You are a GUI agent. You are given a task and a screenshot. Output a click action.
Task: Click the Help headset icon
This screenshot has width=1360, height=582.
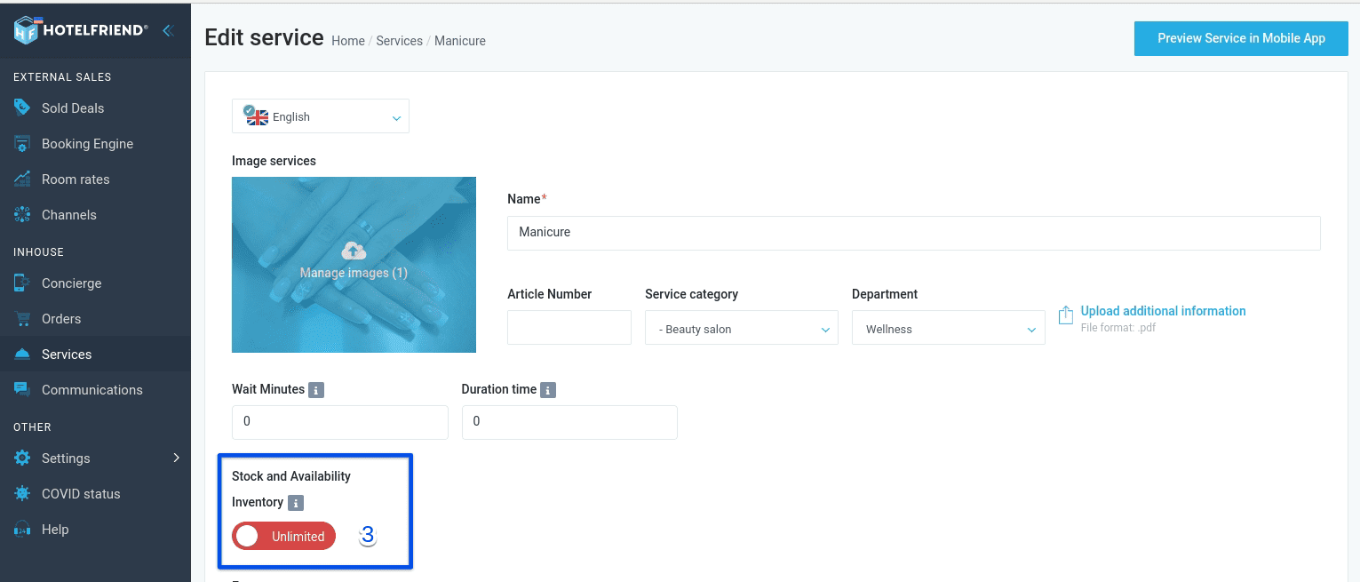click(x=22, y=529)
